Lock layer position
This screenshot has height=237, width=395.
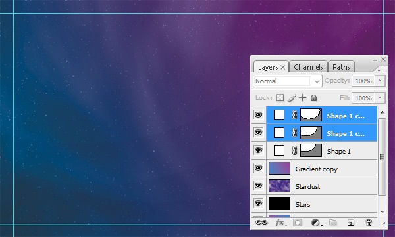[x=303, y=98]
